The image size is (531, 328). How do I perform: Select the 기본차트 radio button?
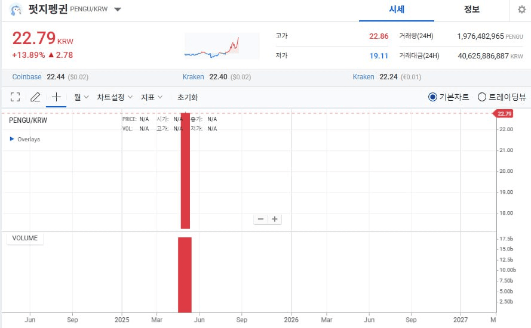(x=432, y=97)
